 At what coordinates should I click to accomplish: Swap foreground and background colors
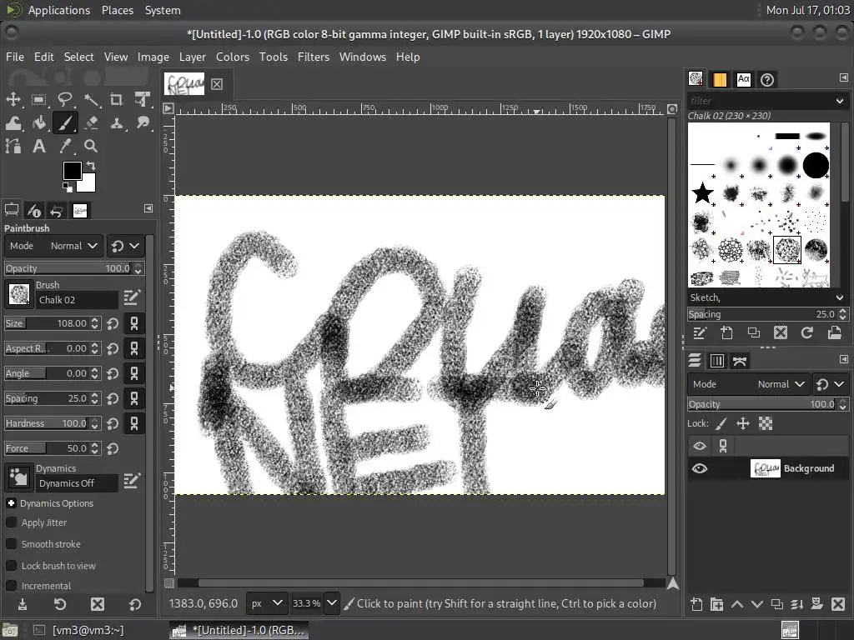91,166
